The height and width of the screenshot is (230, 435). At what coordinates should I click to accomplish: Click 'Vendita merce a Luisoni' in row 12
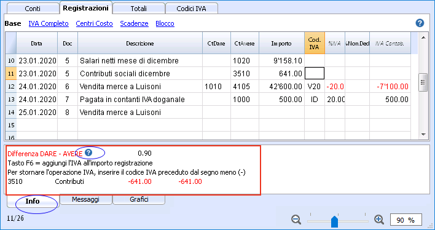tap(140, 86)
